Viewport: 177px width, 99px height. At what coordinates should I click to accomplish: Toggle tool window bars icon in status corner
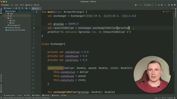pos(1,98)
